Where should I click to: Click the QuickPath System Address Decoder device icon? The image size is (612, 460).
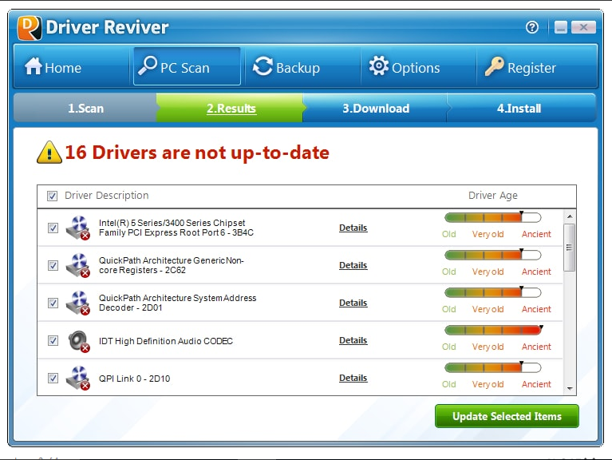(x=78, y=303)
